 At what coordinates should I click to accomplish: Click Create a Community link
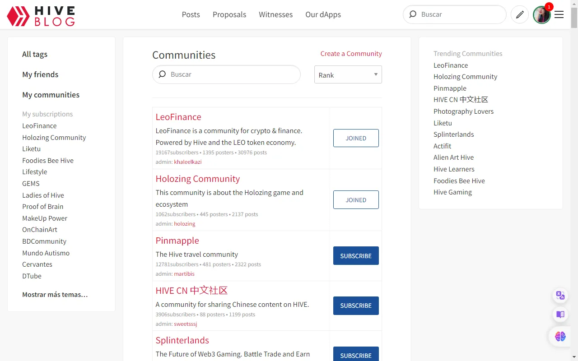click(351, 54)
